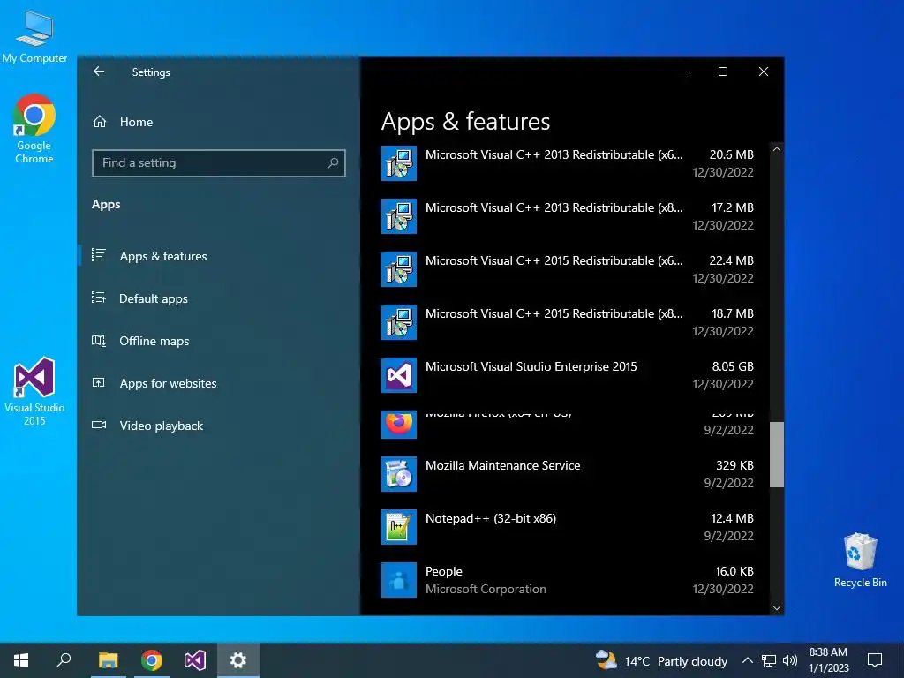
Task: Click the Mozilla Maintenance Service icon
Action: coord(399,474)
